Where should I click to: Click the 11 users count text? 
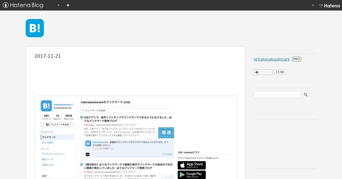pyautogui.click(x=88, y=172)
